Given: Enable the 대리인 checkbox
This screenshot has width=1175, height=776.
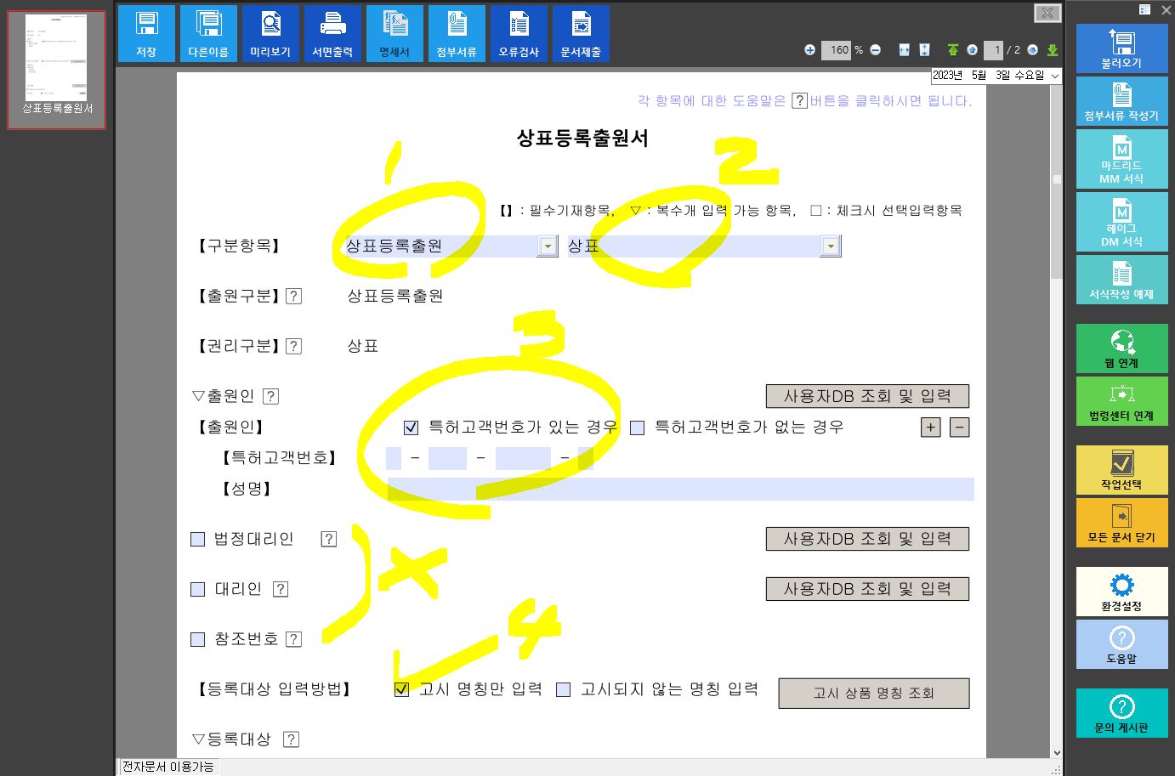Looking at the screenshot, I should click(x=198, y=589).
